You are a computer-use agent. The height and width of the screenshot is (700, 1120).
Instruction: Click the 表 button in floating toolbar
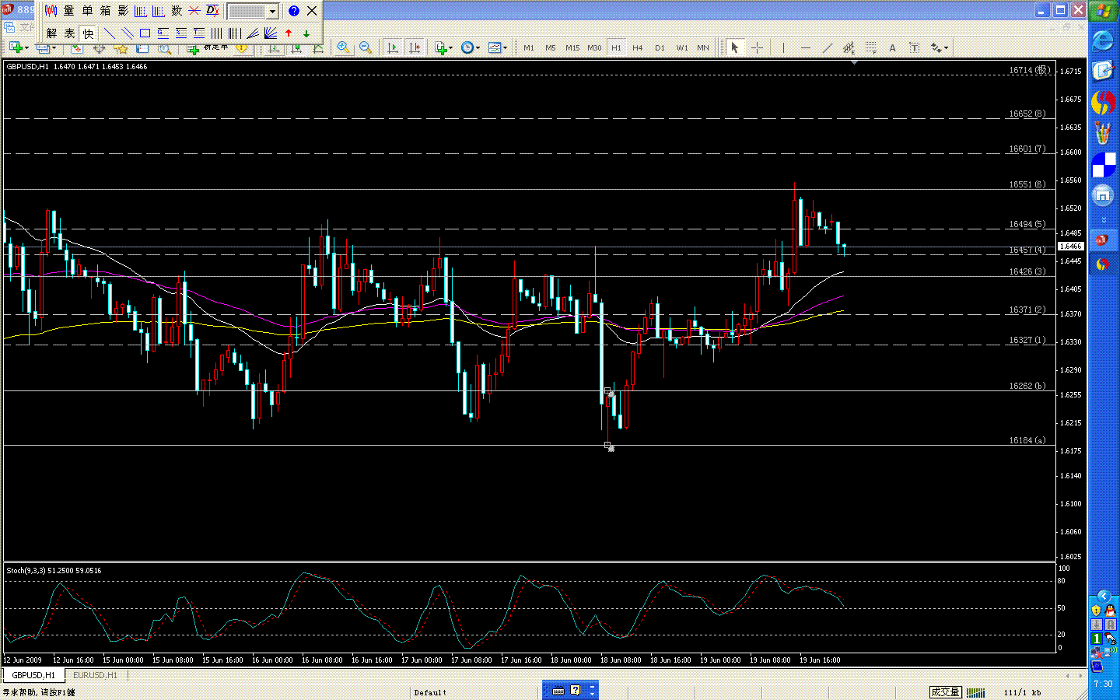click(69, 33)
